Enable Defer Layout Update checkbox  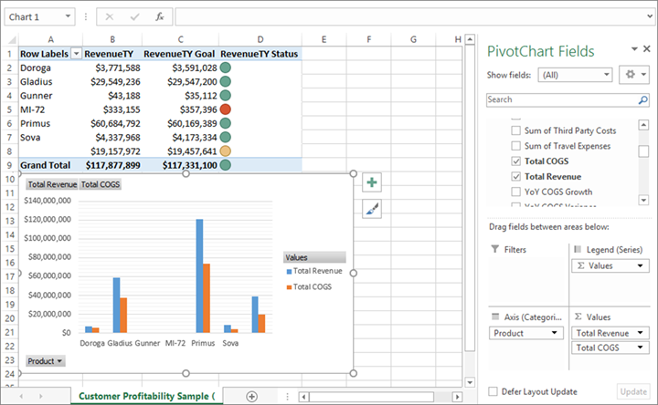click(x=493, y=391)
